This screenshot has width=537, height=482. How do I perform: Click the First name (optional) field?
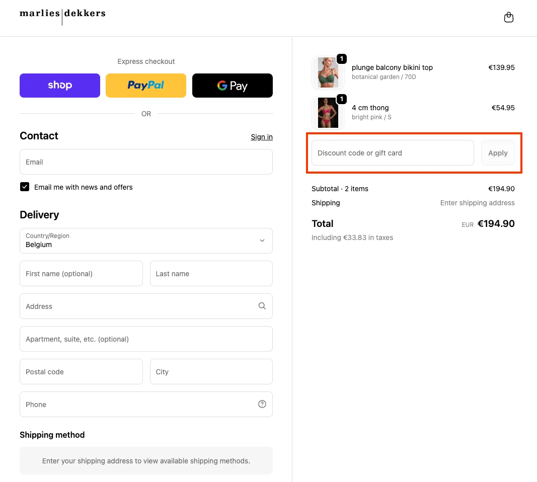[81, 274]
